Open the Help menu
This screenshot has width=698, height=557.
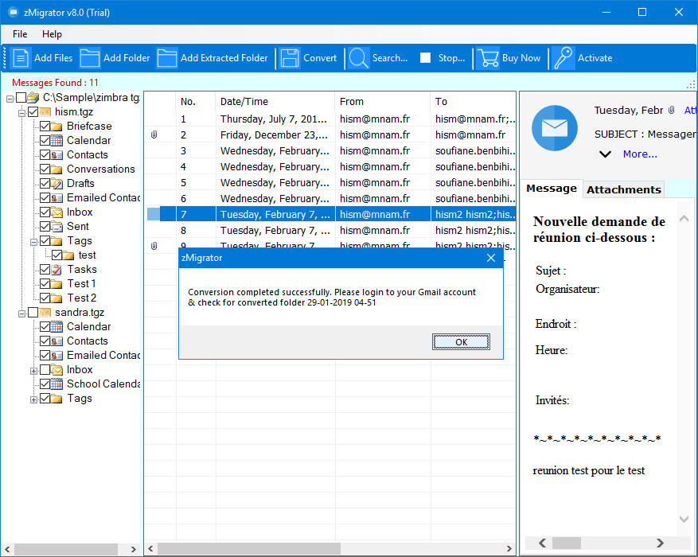(x=52, y=34)
